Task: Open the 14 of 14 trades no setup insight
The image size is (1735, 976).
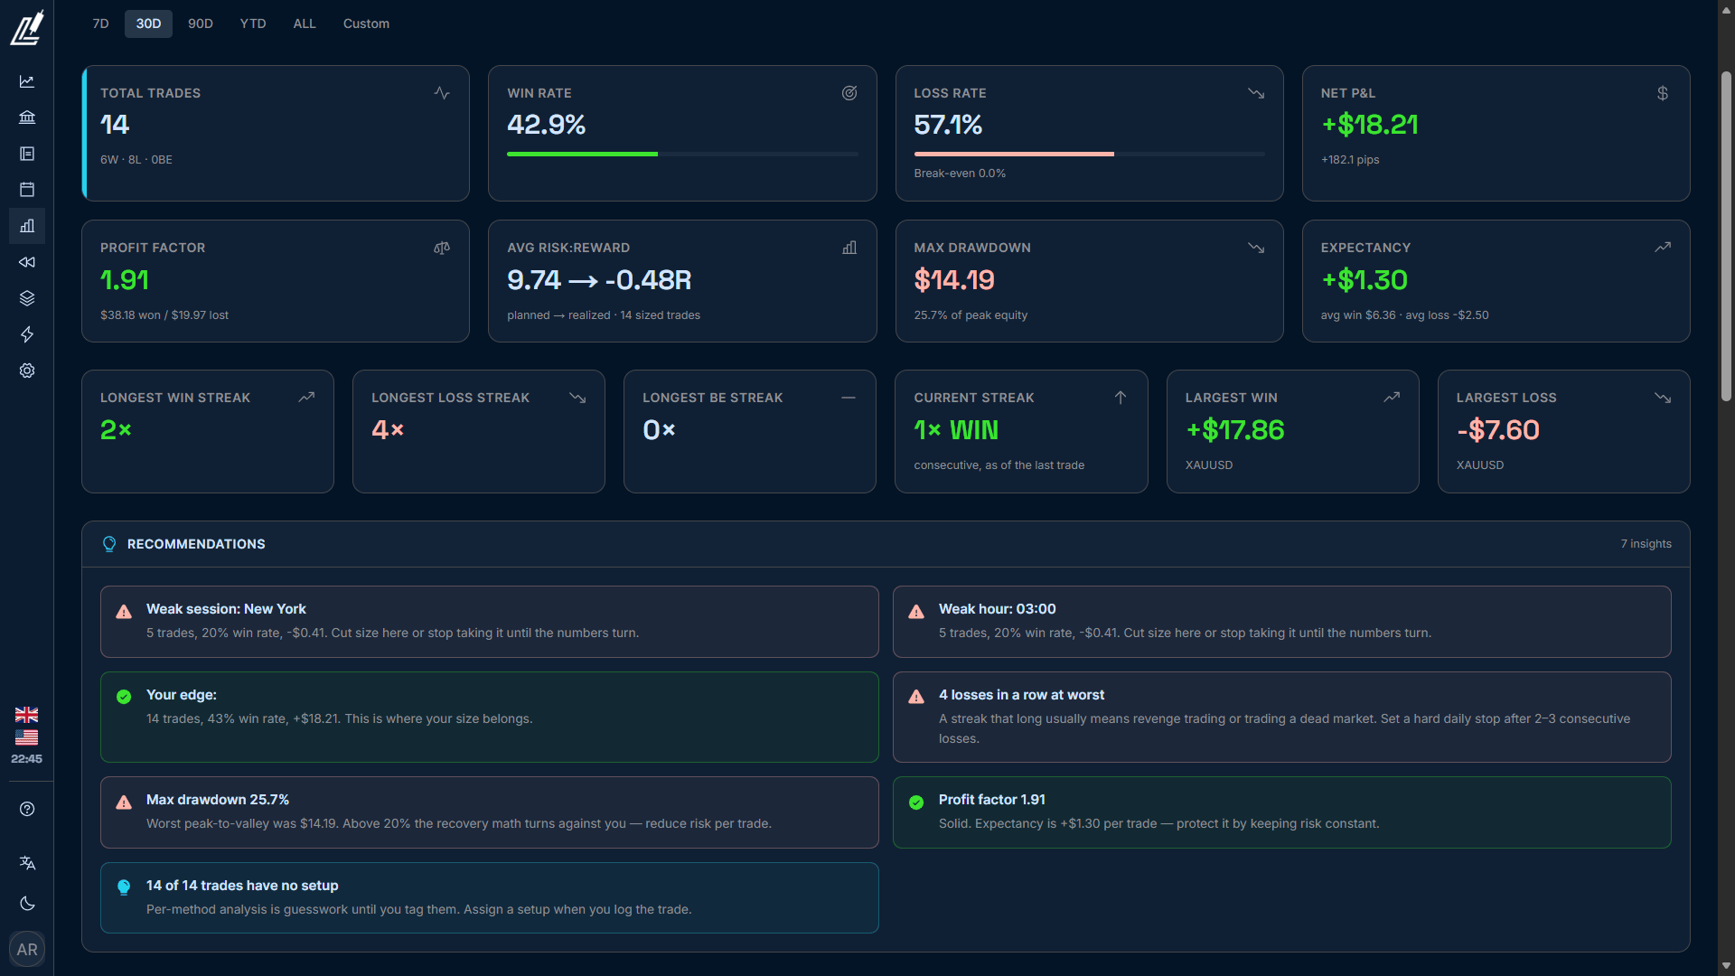Action: coord(489,898)
